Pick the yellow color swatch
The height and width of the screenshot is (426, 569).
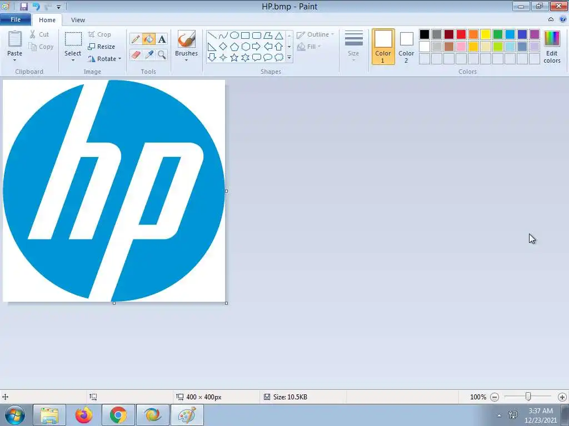pyautogui.click(x=486, y=34)
